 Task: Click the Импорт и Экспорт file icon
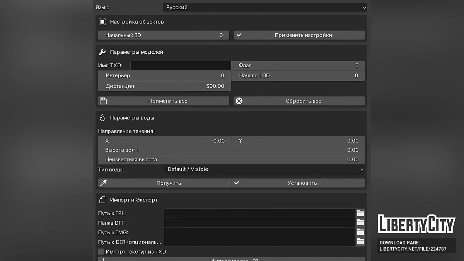coord(102,200)
